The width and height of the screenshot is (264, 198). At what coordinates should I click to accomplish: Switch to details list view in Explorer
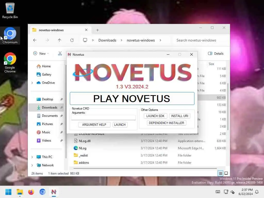220,173
